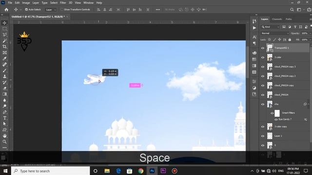Open the Opacity slider dropdown arrow
Viewport: 312px width, 175px height.
[310, 34]
